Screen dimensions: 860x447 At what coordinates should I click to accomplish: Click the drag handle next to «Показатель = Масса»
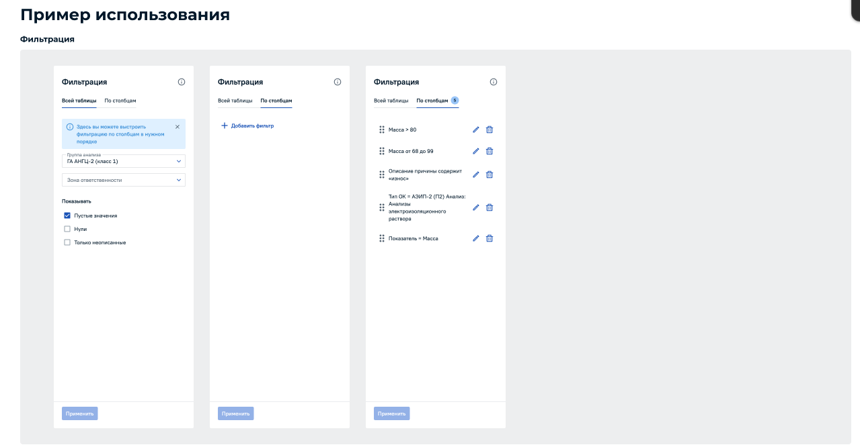click(x=381, y=238)
